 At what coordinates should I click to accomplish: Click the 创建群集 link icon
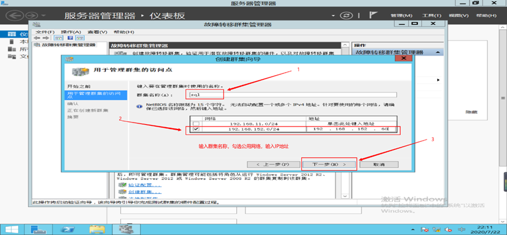click(122, 192)
